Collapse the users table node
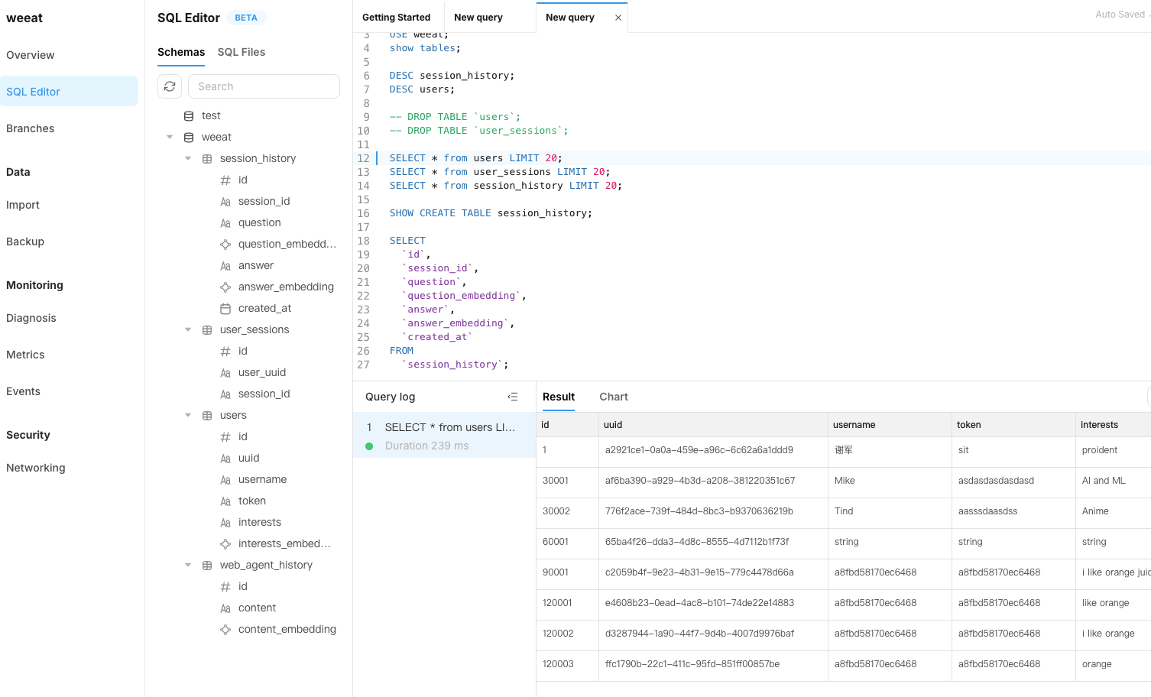The width and height of the screenshot is (1151, 697). coord(188,416)
